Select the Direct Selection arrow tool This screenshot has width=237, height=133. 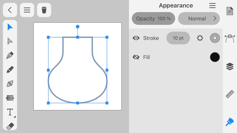[x=10, y=41]
